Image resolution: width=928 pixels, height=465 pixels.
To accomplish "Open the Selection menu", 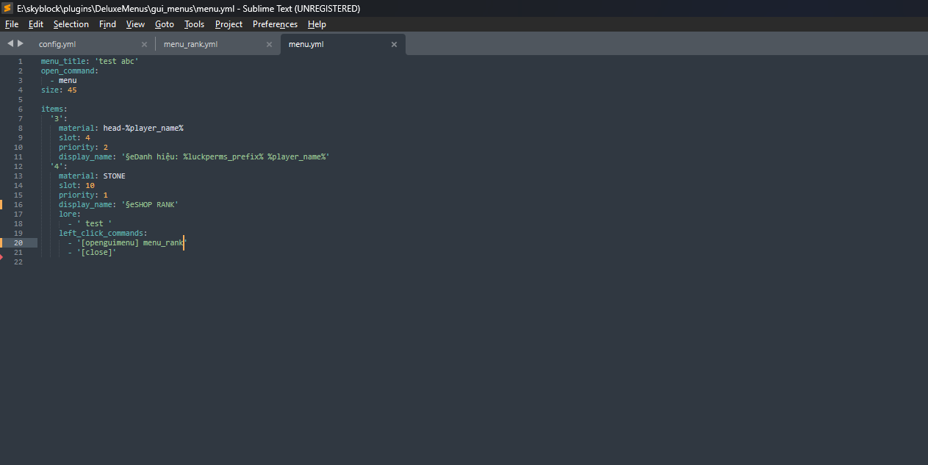I will (71, 24).
